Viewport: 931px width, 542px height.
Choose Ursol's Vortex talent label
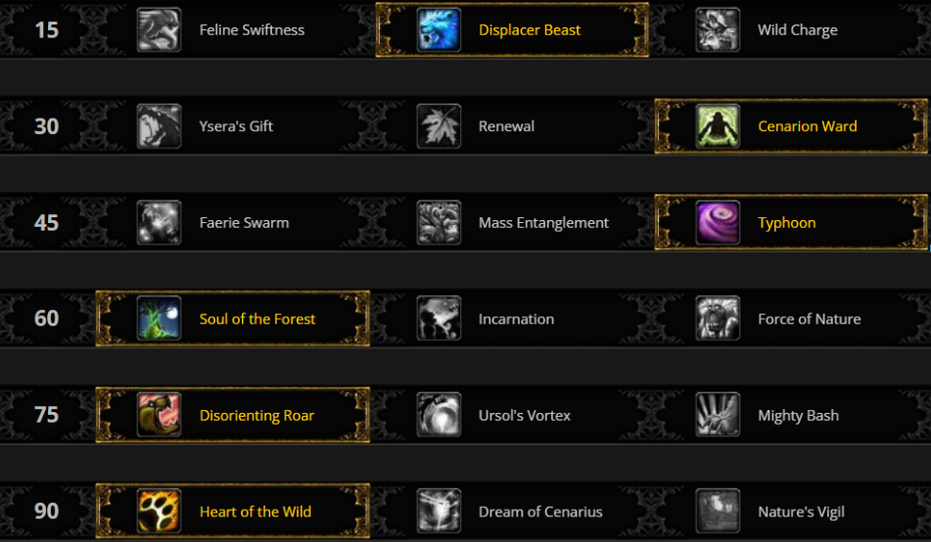click(x=525, y=415)
